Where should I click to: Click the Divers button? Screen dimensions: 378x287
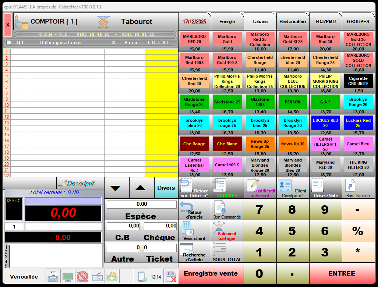pos(166,188)
